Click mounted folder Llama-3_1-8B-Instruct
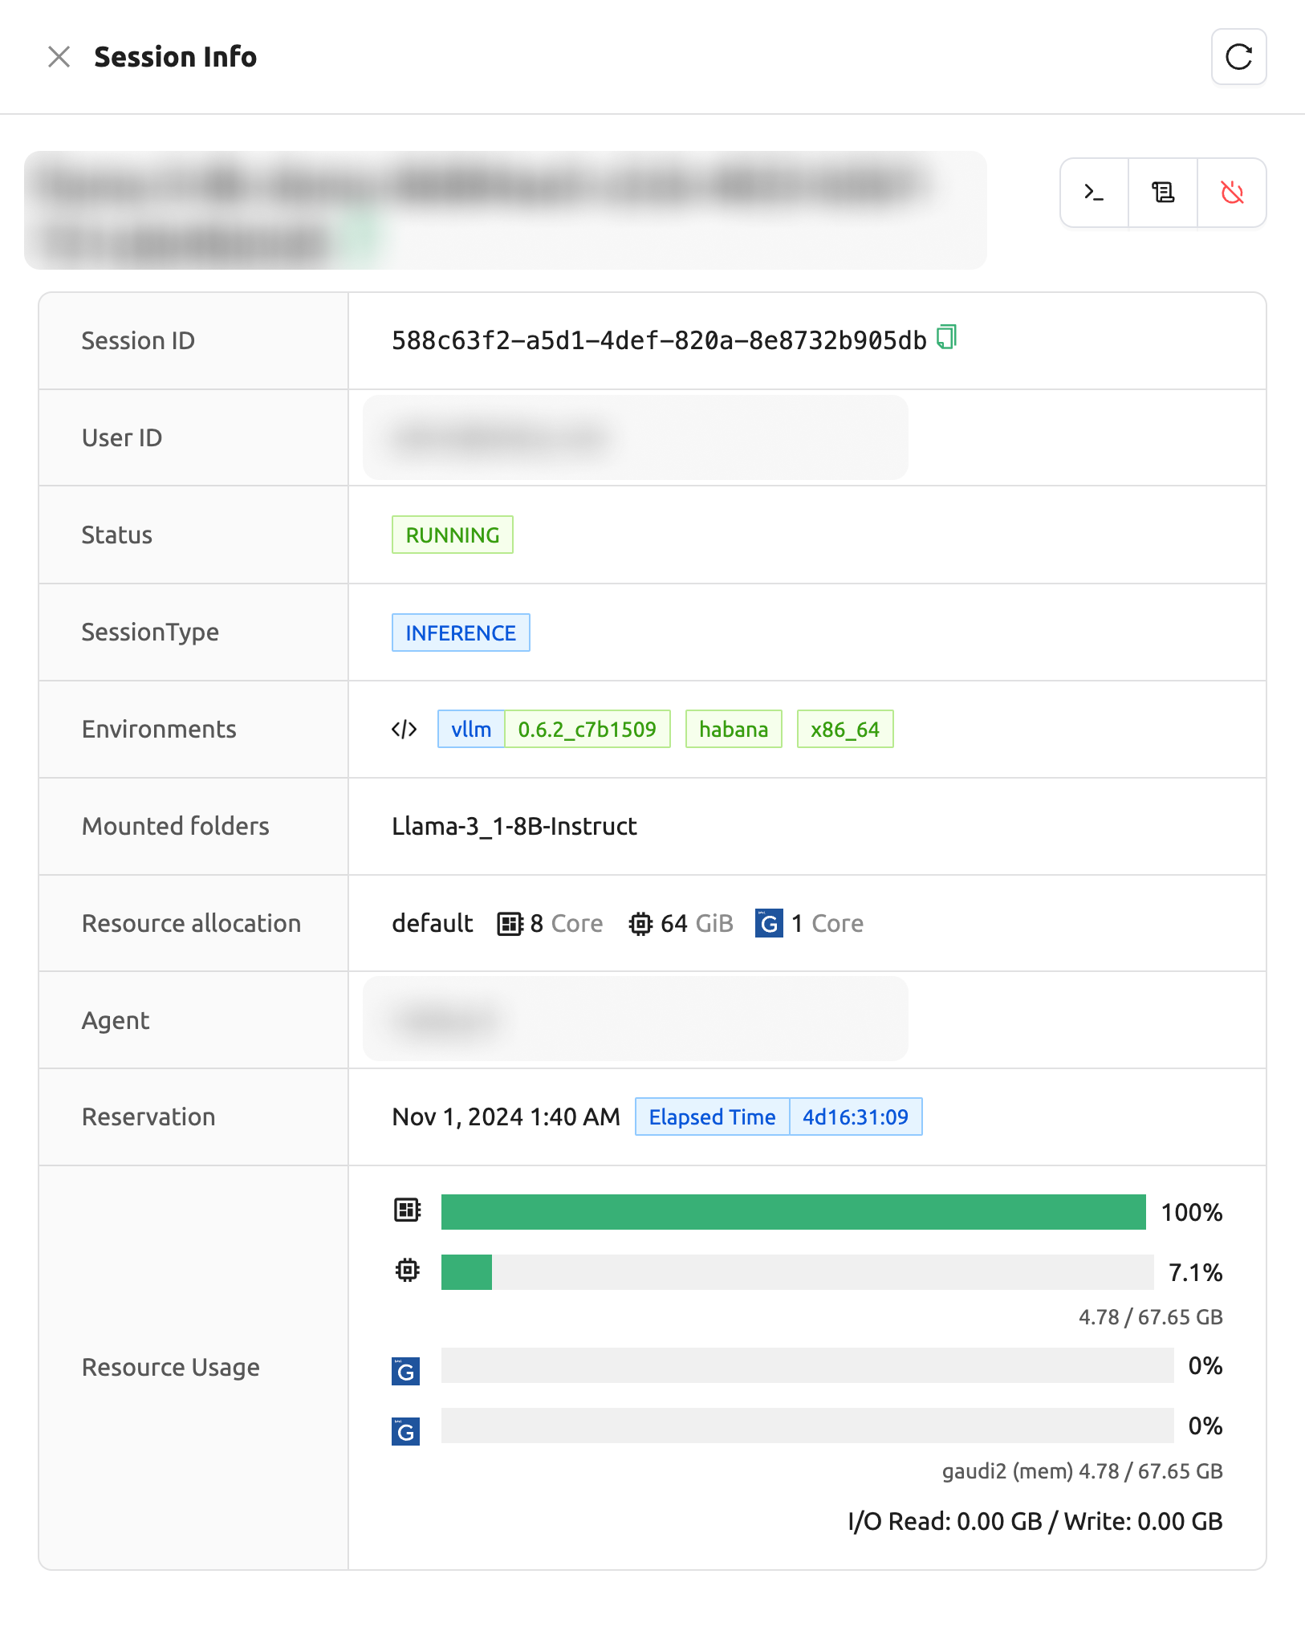 pos(514,826)
